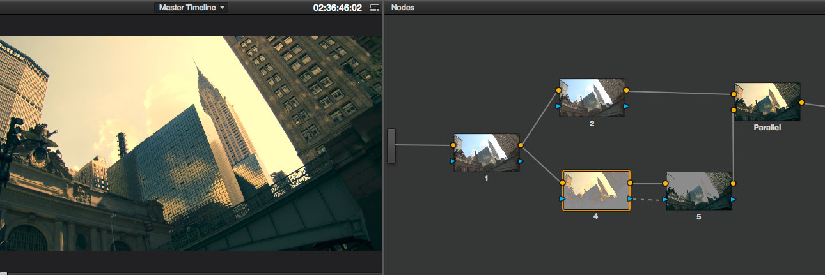
Task: Click the Nodes panel title
Action: pyautogui.click(x=403, y=8)
